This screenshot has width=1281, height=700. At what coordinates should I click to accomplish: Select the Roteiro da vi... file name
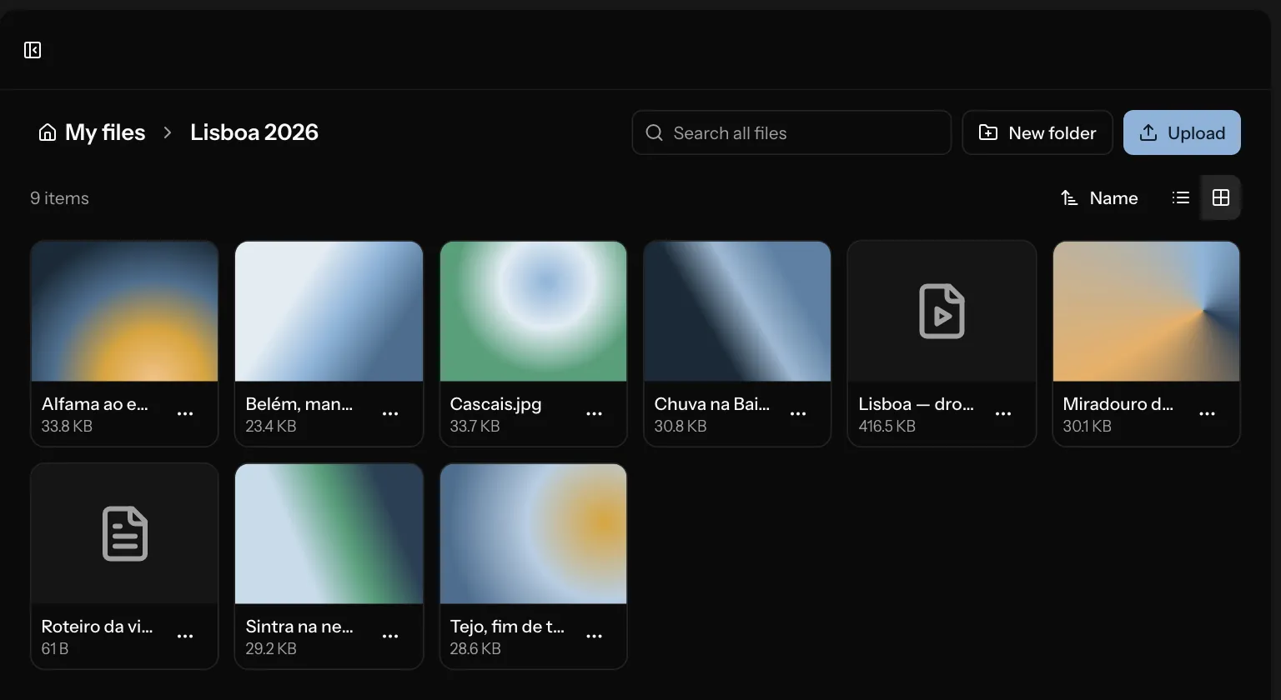97,627
